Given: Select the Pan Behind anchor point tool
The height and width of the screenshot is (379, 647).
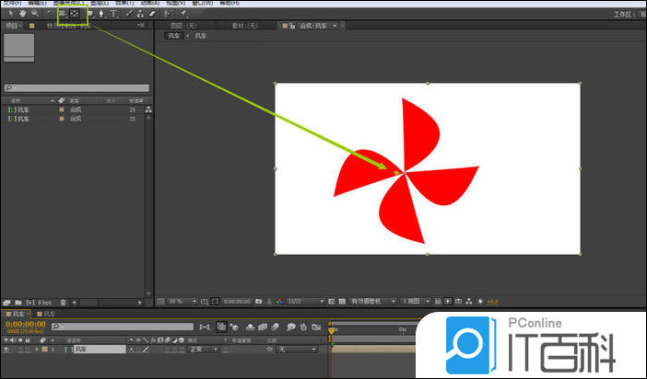Looking at the screenshot, I should pyautogui.click(x=76, y=14).
